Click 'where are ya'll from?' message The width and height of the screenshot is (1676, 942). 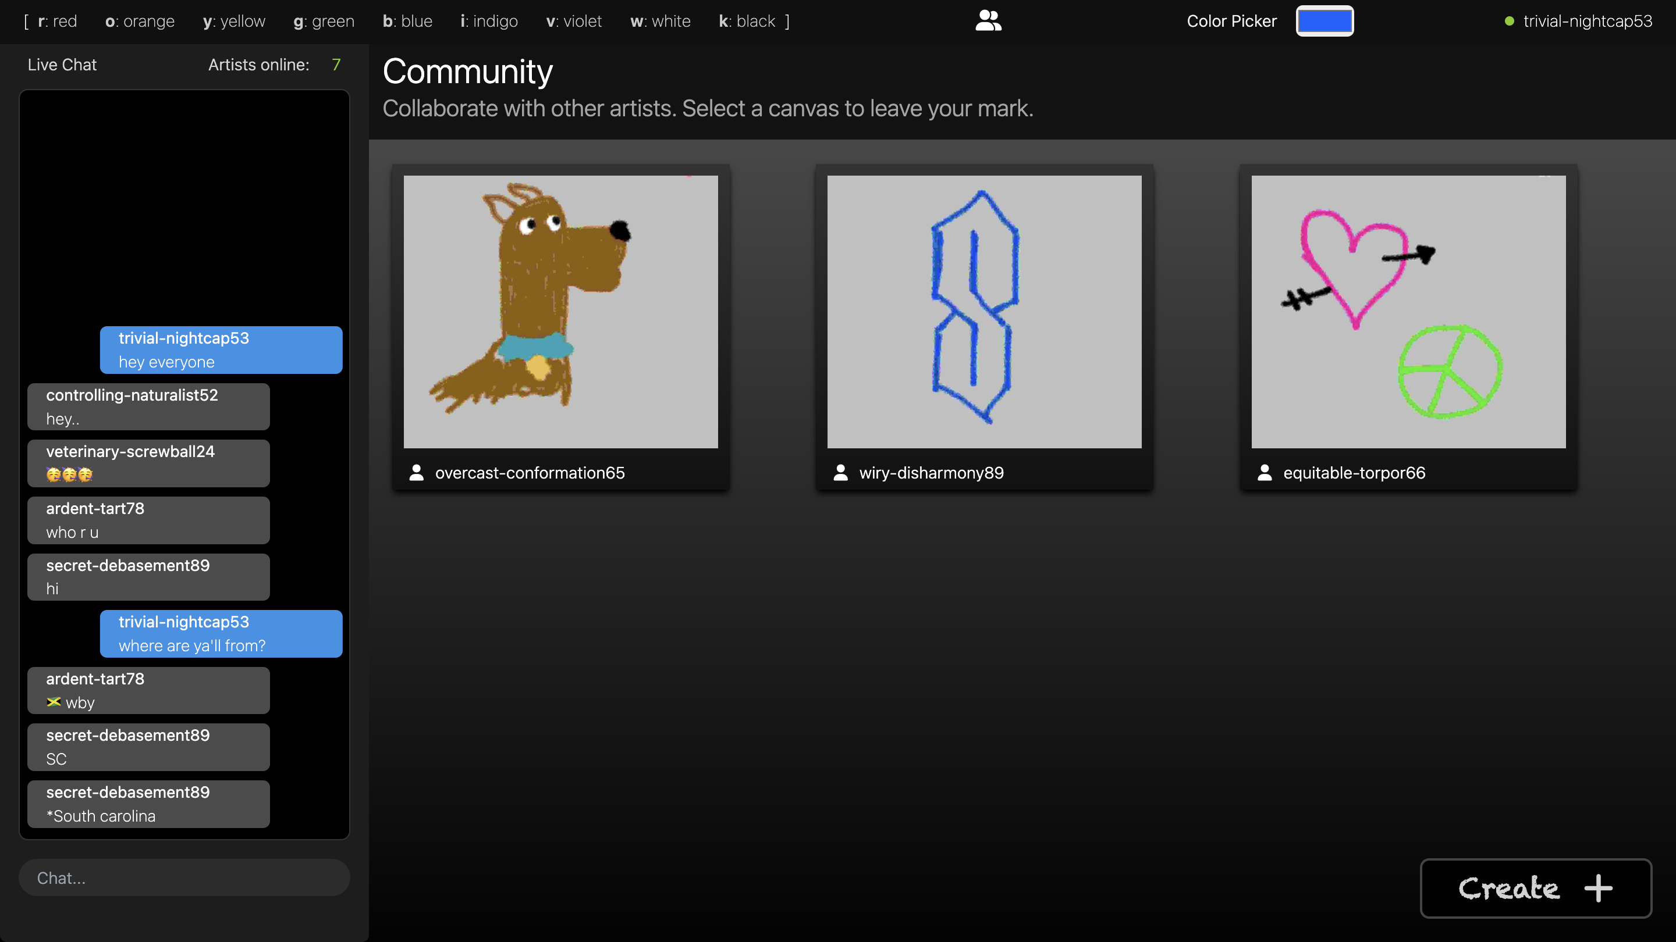[x=221, y=633]
